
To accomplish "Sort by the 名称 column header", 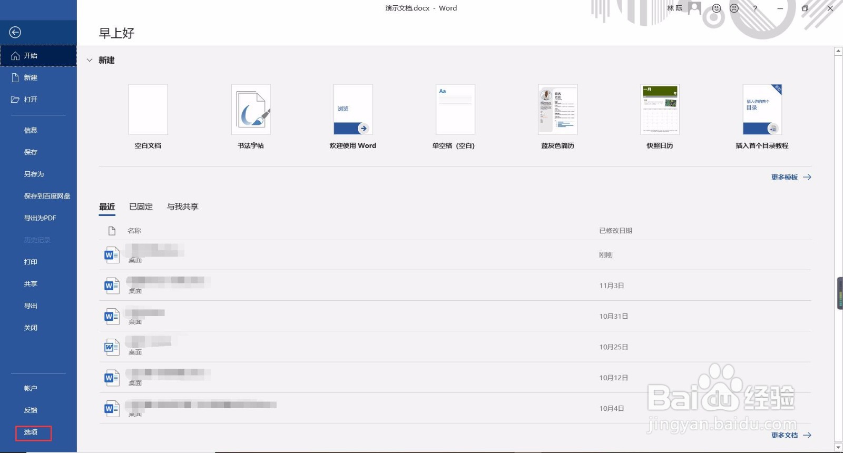I will [x=134, y=231].
